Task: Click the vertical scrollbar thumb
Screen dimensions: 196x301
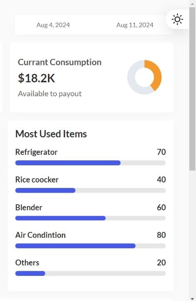Action: tap(192, 89)
